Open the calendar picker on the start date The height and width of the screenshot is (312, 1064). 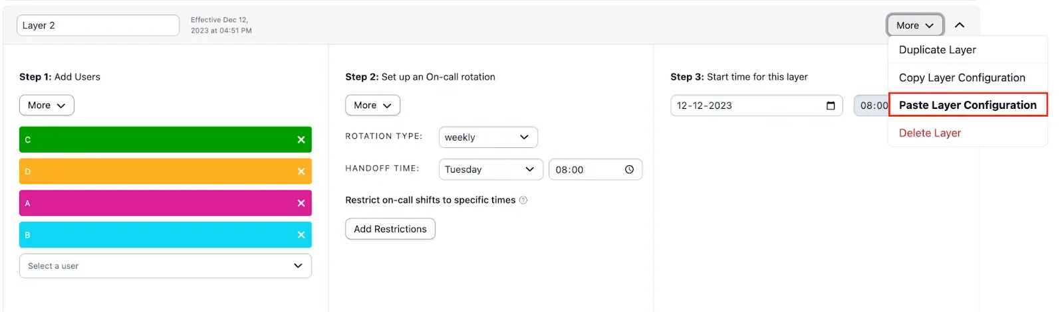tap(830, 106)
